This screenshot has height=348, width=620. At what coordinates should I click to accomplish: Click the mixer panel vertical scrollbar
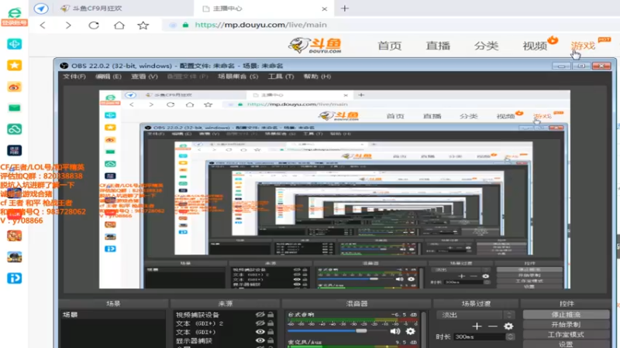click(424, 329)
